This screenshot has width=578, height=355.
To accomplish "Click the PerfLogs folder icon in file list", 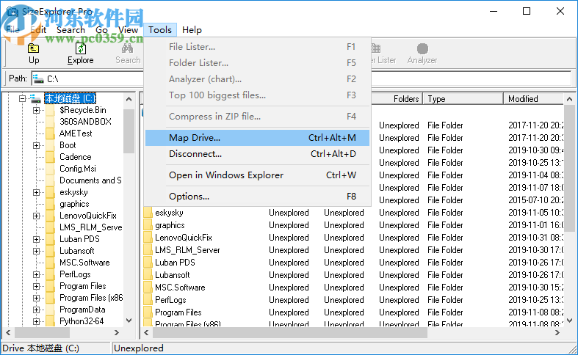I will pyautogui.click(x=148, y=300).
